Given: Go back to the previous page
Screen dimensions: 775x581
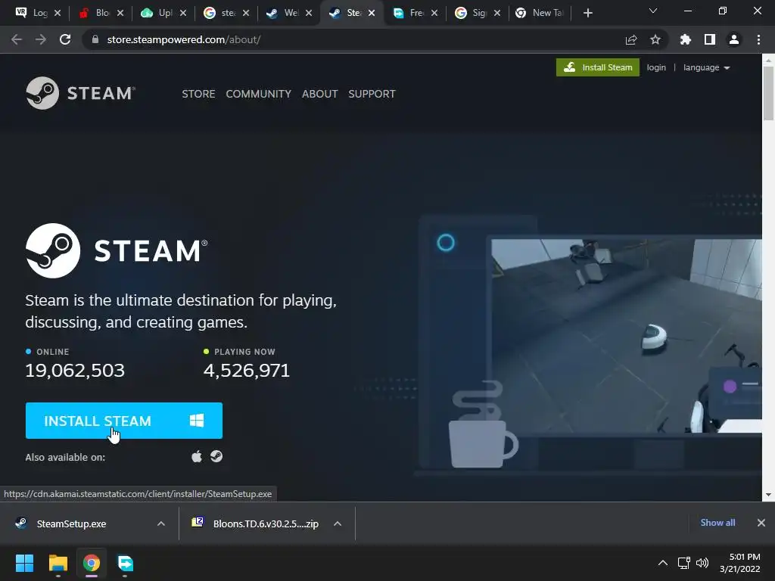Looking at the screenshot, I should point(17,39).
